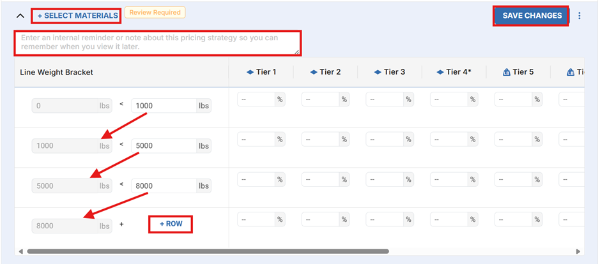Click the Review Required badge
598x264 pixels.
coord(155,12)
